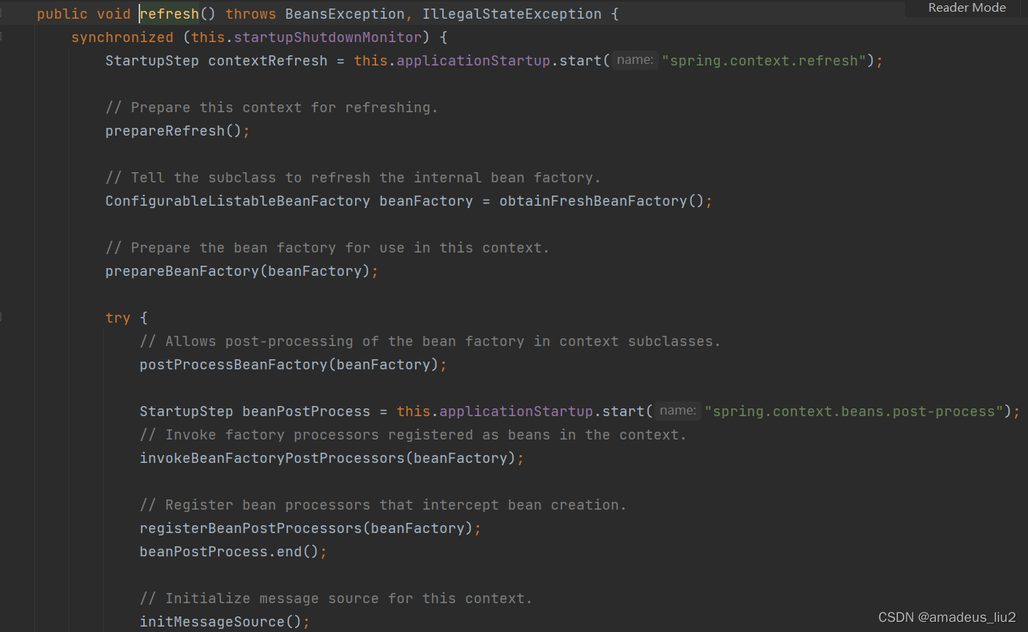
Task: Click the void return type keyword
Action: click(x=114, y=14)
